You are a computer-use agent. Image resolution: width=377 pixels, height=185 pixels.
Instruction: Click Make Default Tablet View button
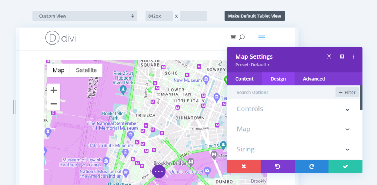click(x=254, y=16)
